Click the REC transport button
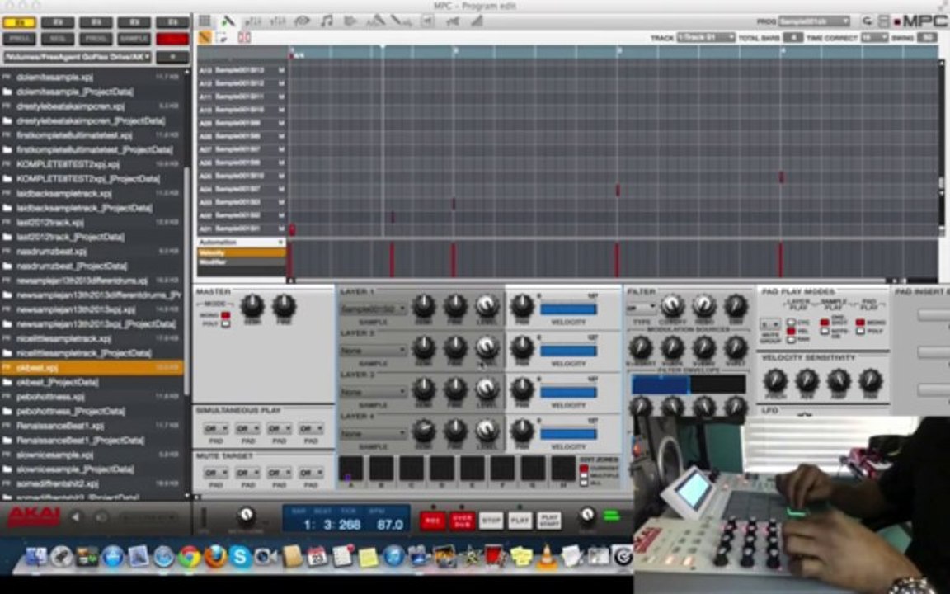This screenshot has height=594, width=950. [432, 520]
